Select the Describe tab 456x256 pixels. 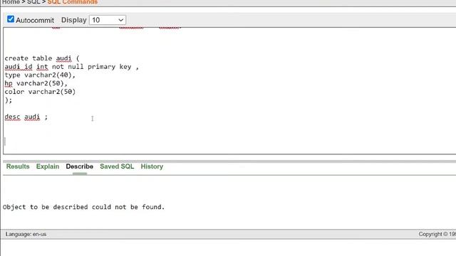[x=79, y=166]
